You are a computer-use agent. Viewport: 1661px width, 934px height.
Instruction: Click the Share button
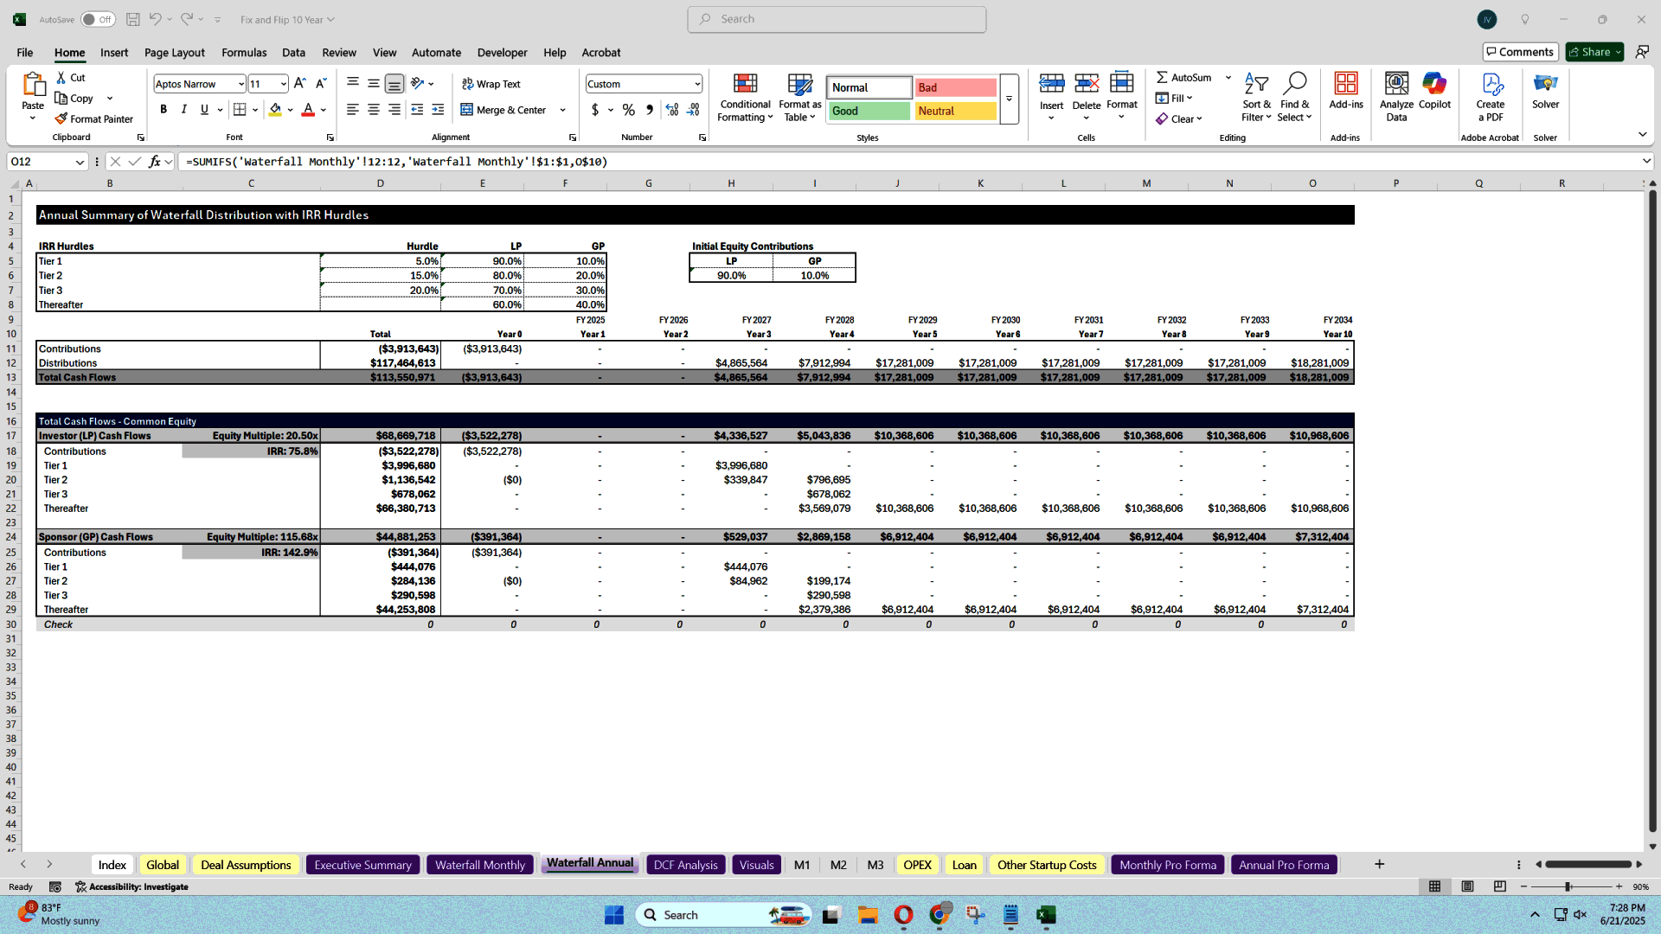[x=1594, y=52]
